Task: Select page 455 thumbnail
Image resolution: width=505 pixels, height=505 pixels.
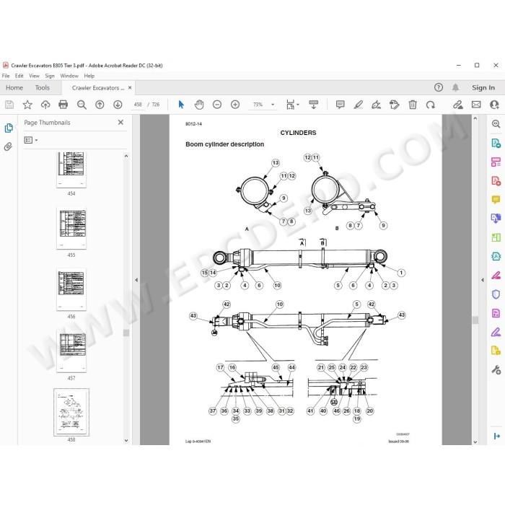Action: (71, 228)
